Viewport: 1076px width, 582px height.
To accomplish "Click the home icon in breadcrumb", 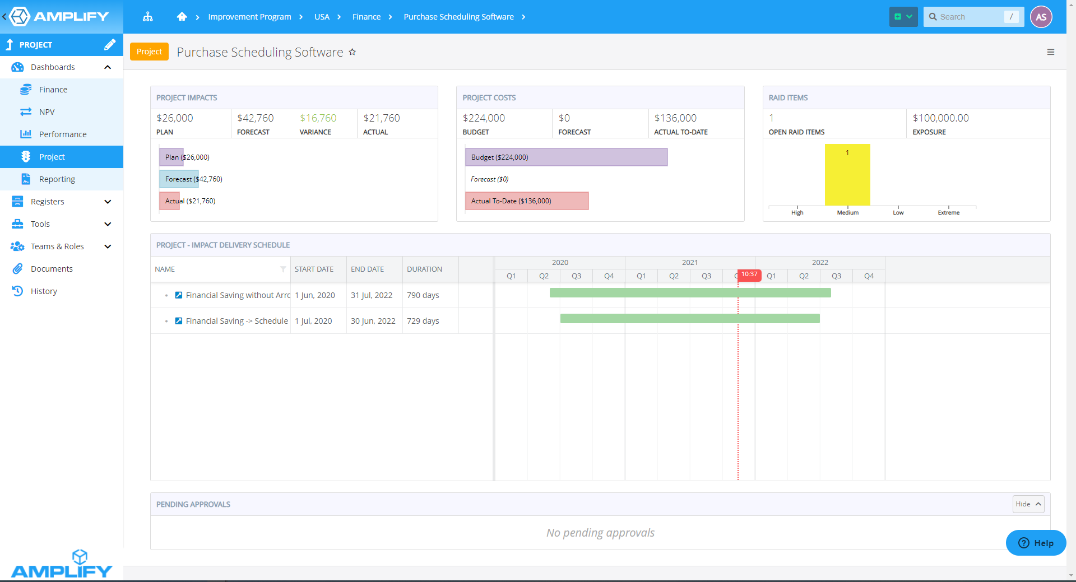I will [x=182, y=17].
